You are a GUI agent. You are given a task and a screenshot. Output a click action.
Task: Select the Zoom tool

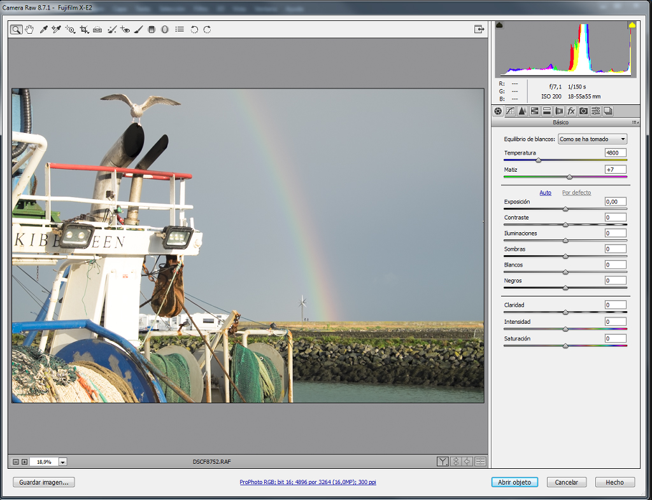tap(16, 29)
